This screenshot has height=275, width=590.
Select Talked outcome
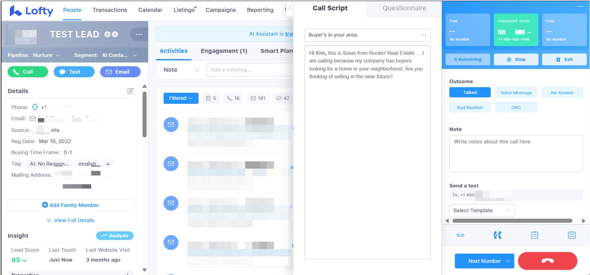pyautogui.click(x=470, y=92)
